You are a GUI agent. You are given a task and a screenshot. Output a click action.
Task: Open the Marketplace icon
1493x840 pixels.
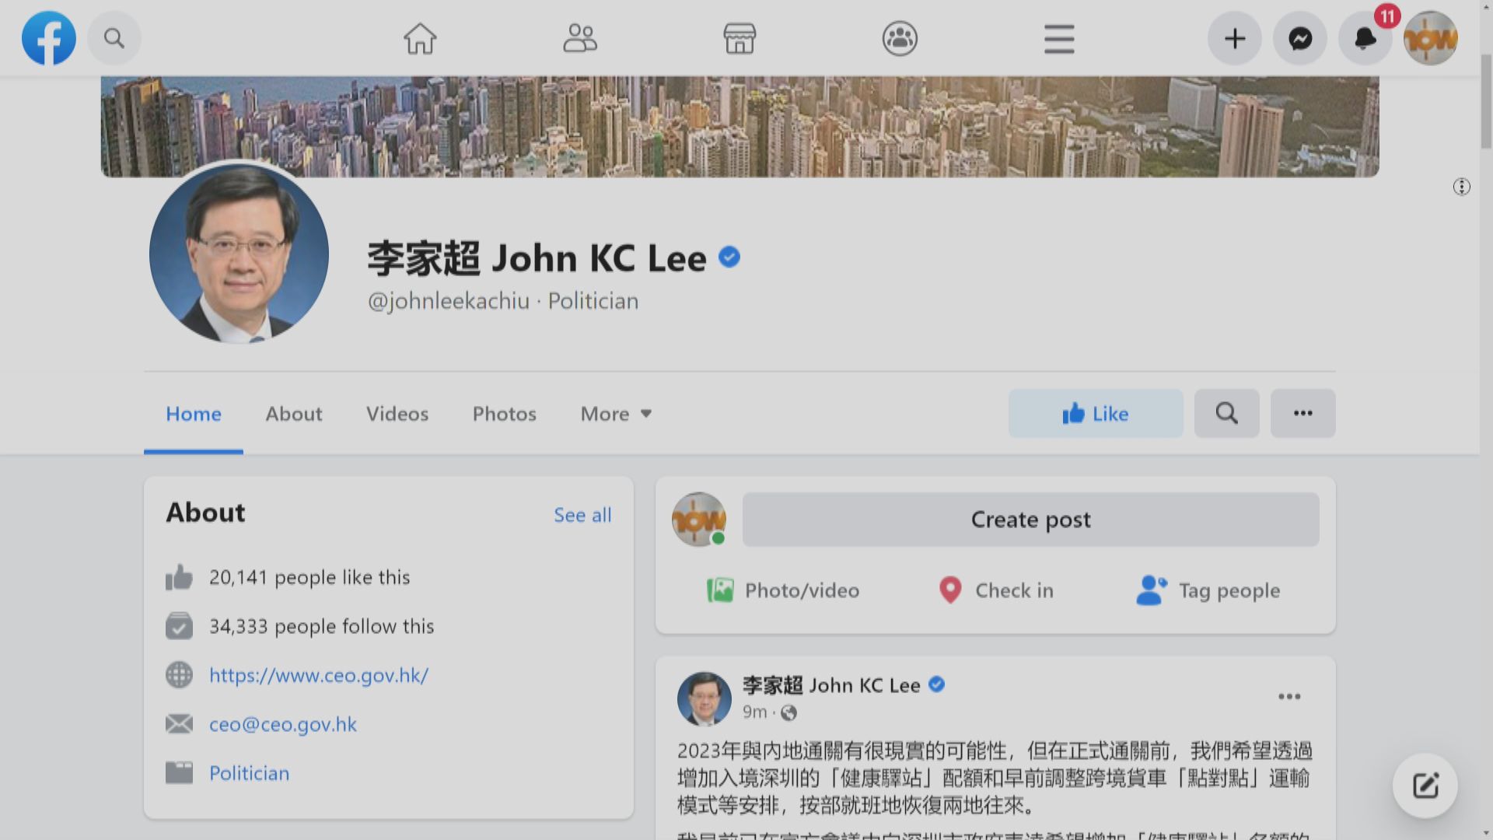[739, 38]
